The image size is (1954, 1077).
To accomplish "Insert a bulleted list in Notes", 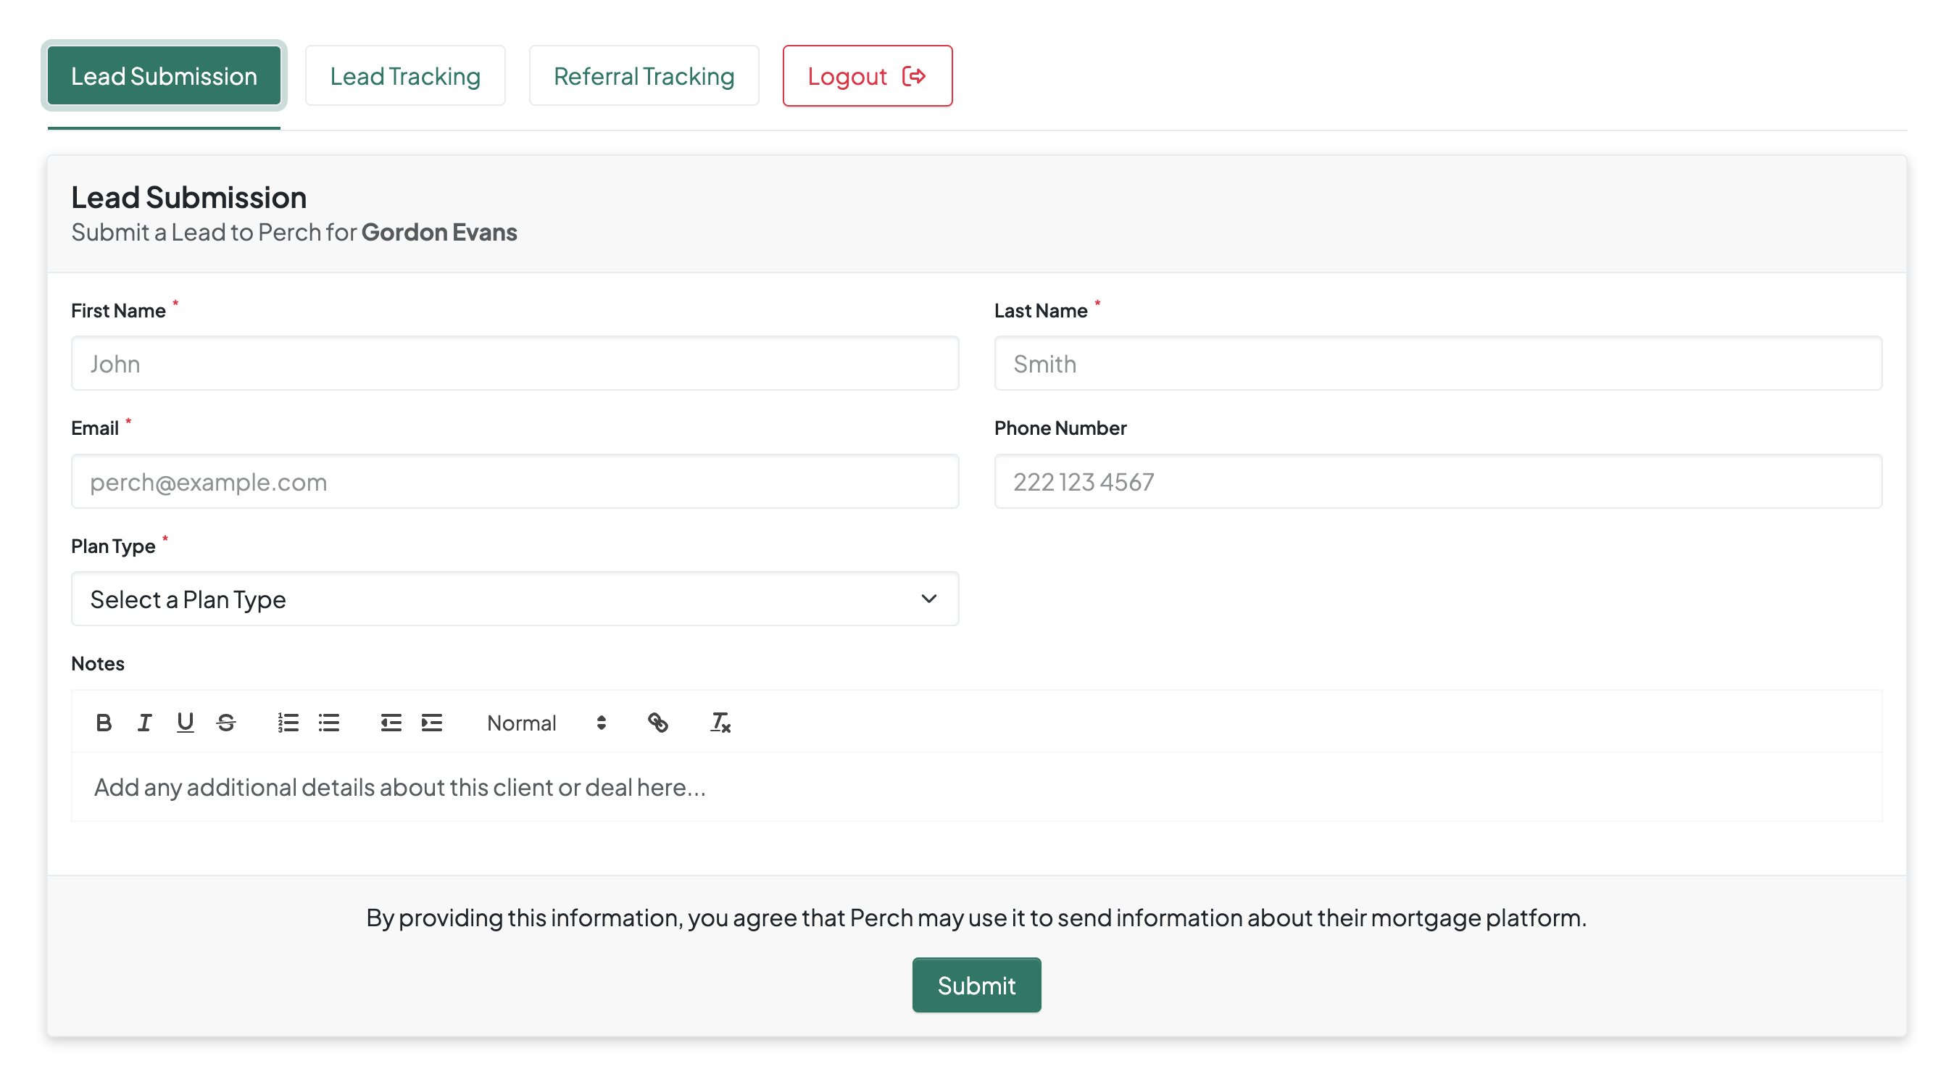I will (x=329, y=722).
